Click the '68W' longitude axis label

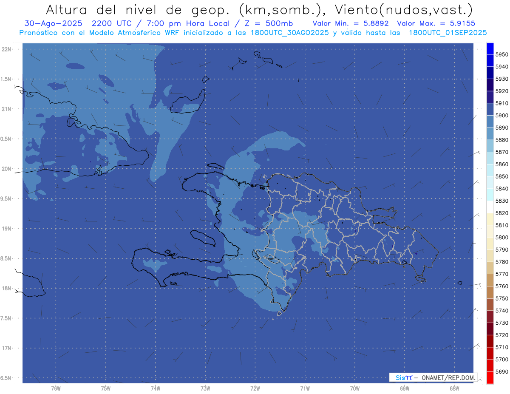[x=454, y=388]
